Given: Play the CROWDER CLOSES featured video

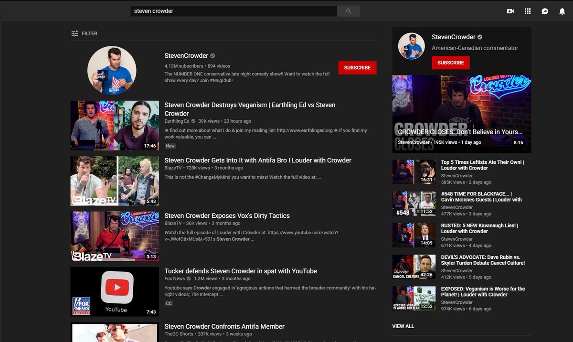Looking at the screenshot, I should [x=462, y=114].
